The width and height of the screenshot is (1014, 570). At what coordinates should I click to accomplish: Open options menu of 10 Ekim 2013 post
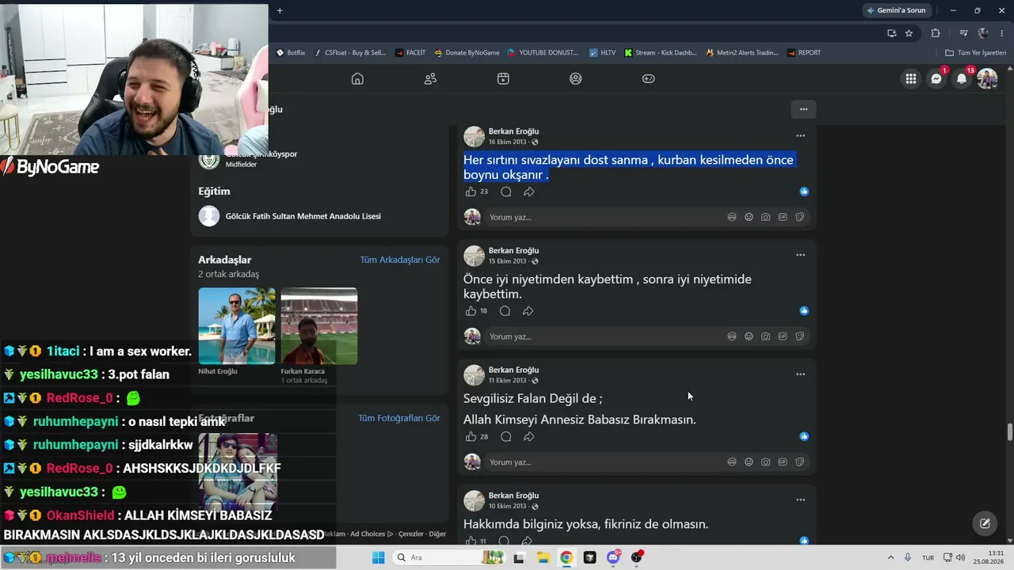[x=800, y=500]
